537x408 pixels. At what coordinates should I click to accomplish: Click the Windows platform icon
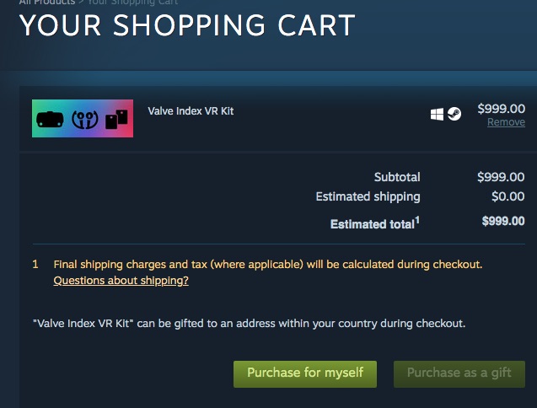tap(437, 115)
